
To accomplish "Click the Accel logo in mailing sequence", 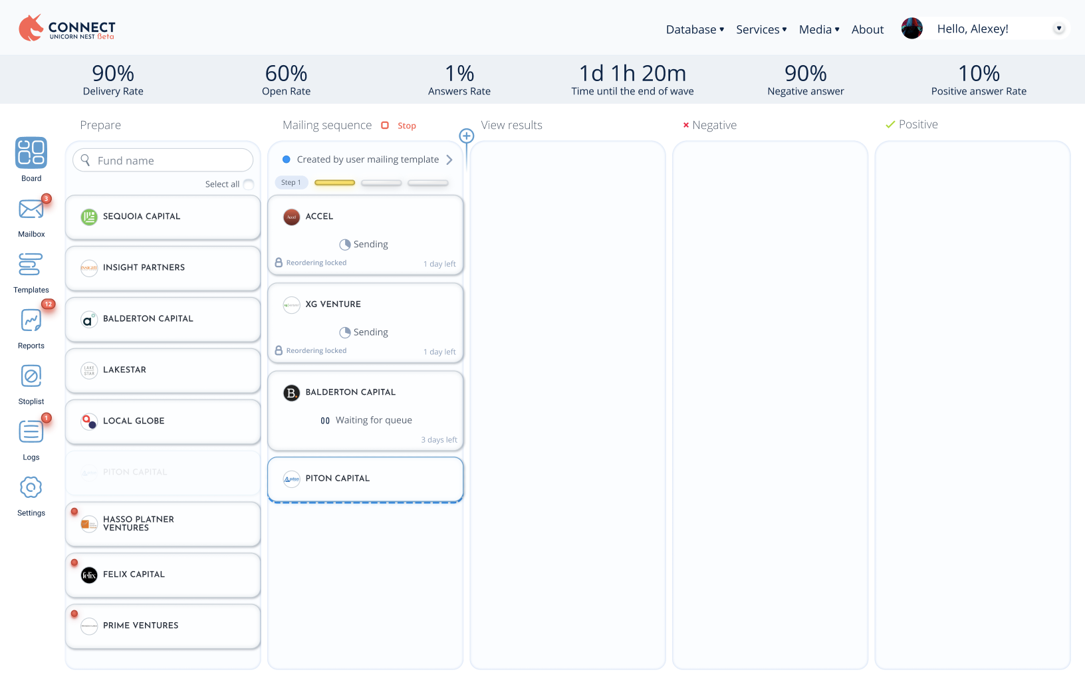I will tap(292, 217).
